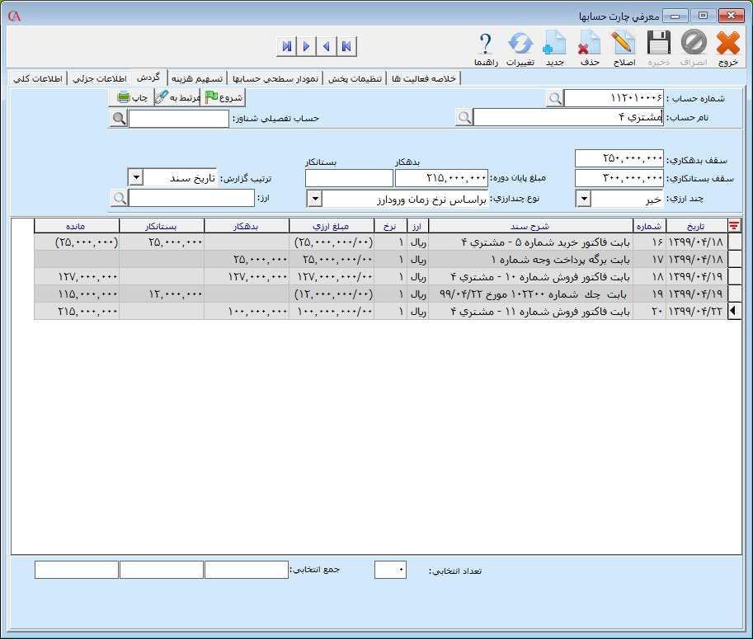Screen dimensions: 753x639
Task: Click the New (جدید) record icon
Action: pyautogui.click(x=555, y=48)
